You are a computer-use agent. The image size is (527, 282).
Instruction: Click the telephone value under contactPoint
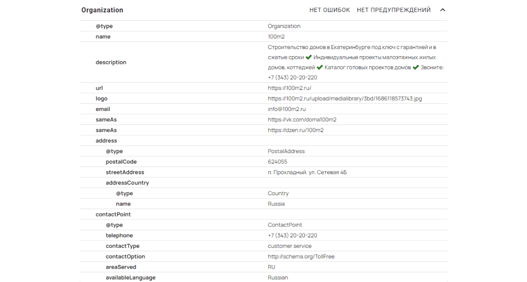click(292, 236)
